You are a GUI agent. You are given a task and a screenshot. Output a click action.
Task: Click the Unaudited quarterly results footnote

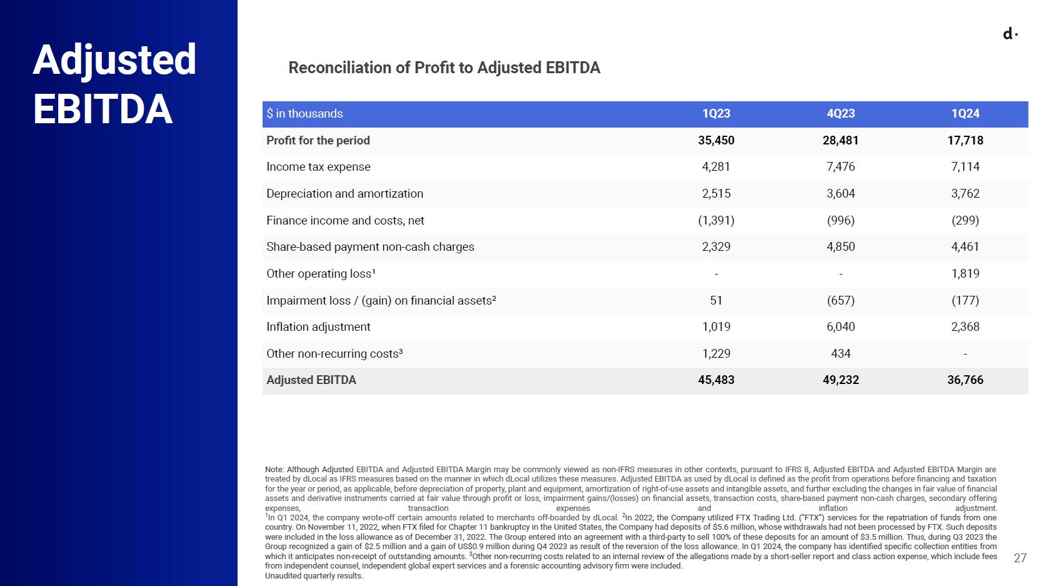314,576
